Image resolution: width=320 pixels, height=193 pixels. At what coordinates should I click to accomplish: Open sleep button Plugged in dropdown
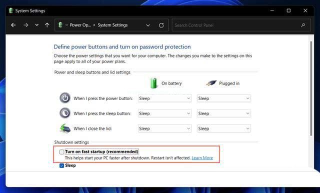tap(224, 113)
